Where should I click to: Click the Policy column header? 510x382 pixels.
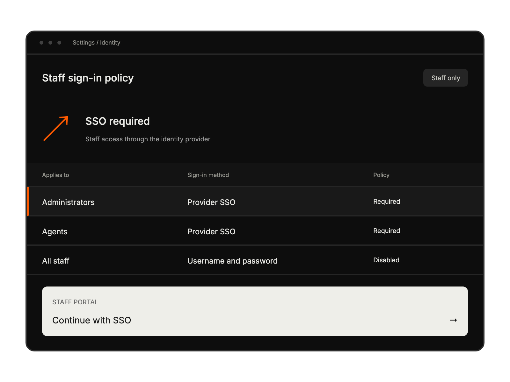381,175
